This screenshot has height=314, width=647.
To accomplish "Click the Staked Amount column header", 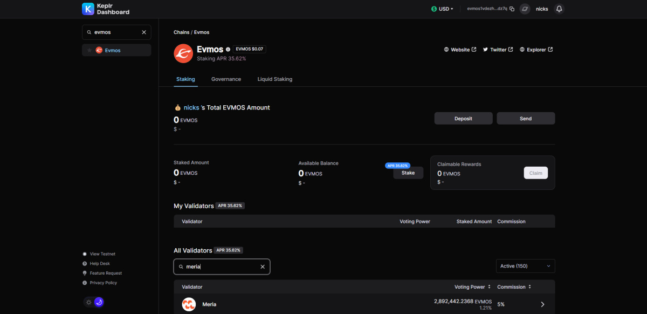I will point(474,221).
